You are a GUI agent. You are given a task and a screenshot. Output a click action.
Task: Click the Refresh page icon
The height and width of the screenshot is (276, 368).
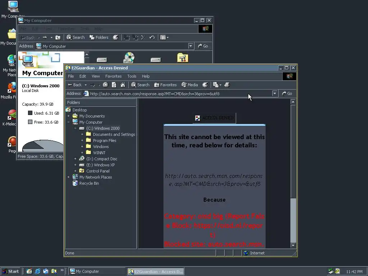pos(114,85)
